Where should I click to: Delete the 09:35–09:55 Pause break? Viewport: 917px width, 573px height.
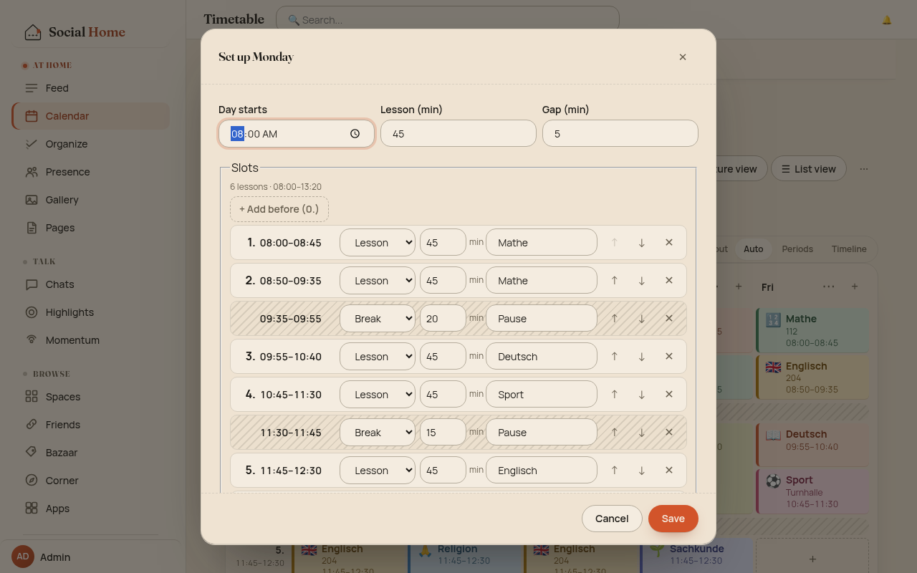point(668,319)
